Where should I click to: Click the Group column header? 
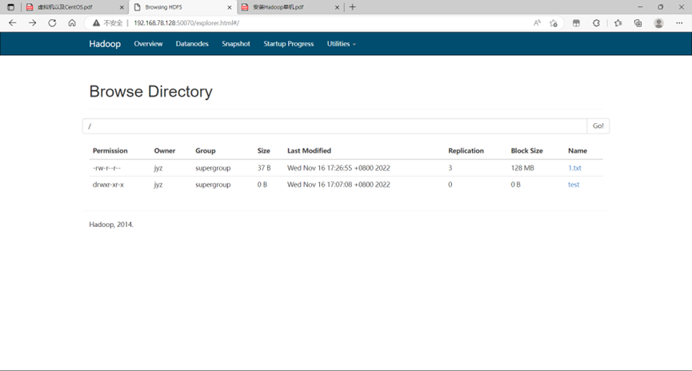tap(206, 151)
